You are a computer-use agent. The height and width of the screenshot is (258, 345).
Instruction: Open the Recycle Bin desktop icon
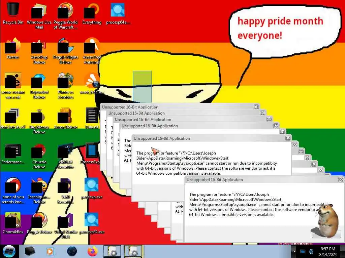13,13
